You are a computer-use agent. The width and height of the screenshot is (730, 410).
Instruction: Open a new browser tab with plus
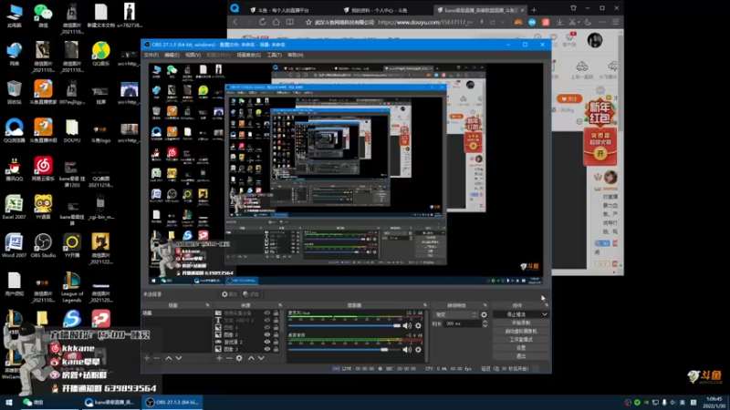click(534, 10)
